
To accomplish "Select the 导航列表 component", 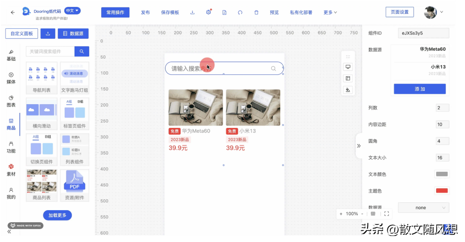I will tap(41, 78).
